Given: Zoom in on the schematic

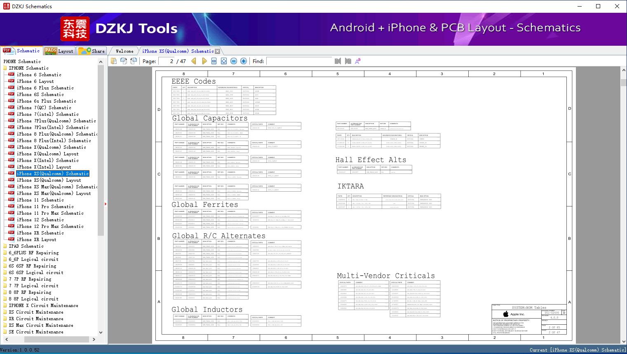Looking at the screenshot, I should tap(244, 61).
